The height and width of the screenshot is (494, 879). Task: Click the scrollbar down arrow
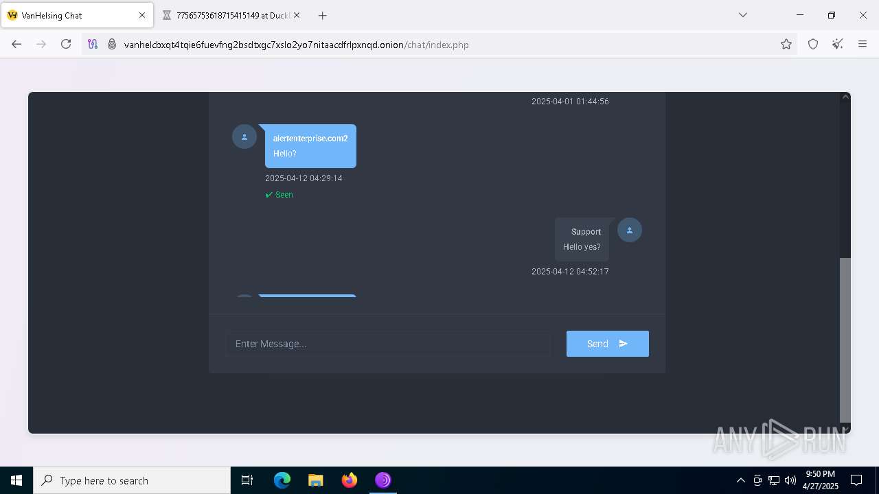pos(845,429)
